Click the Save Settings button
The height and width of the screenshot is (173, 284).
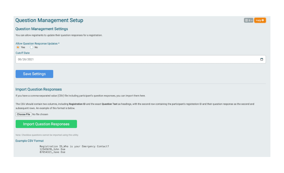pos(34,74)
